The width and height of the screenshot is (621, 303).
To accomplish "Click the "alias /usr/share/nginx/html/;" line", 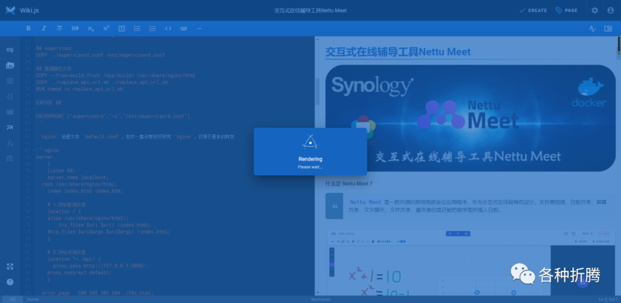I will [x=88, y=218].
